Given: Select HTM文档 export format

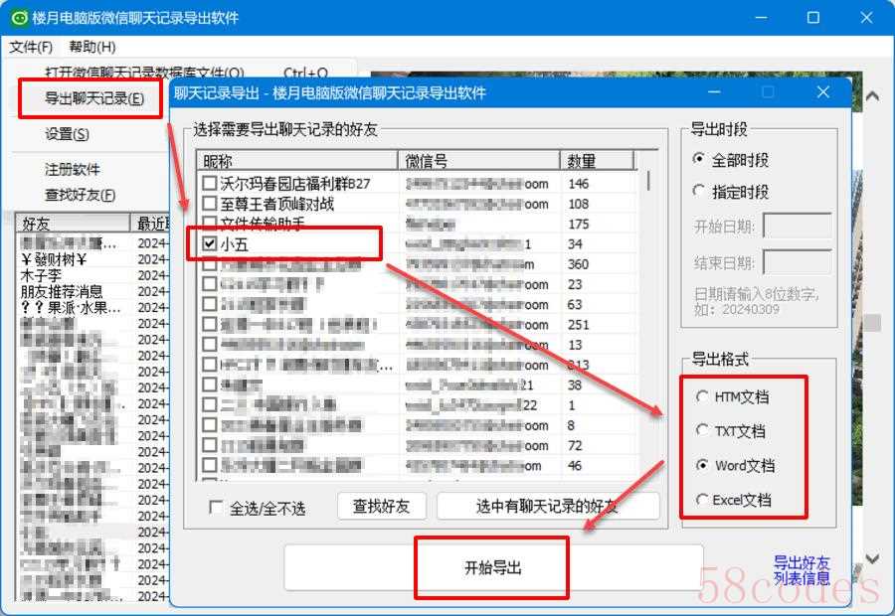Looking at the screenshot, I should click(x=702, y=396).
